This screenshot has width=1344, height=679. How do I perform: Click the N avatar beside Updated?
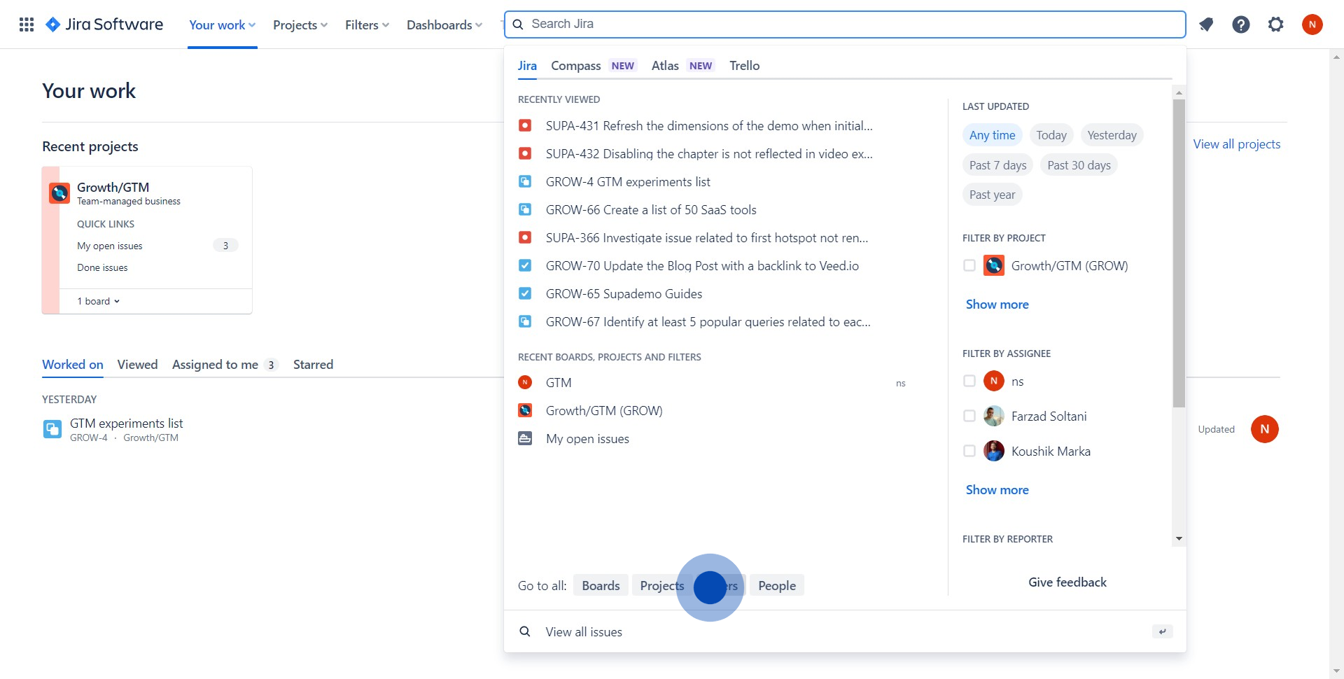point(1265,429)
